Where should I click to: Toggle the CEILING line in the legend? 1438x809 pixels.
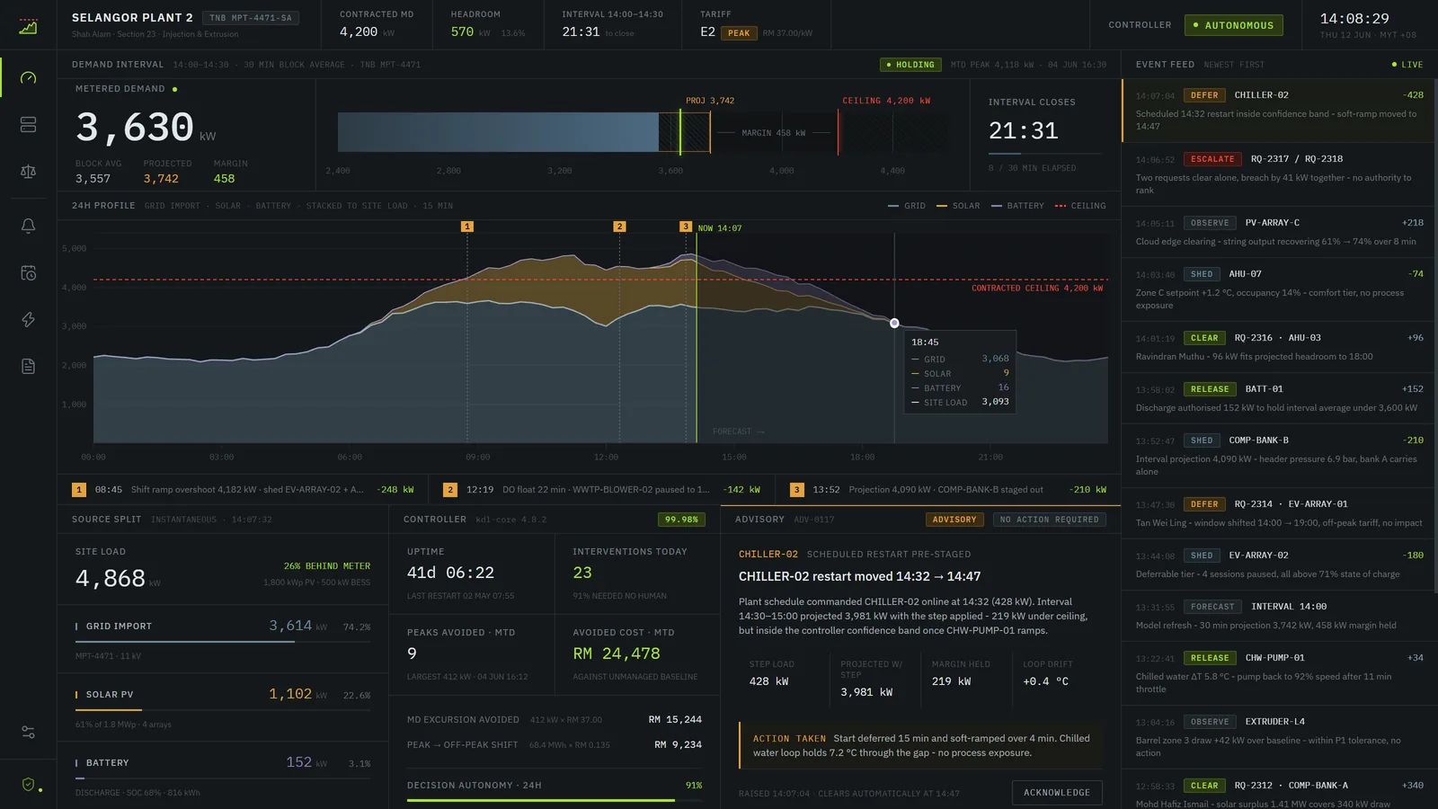coord(1080,206)
